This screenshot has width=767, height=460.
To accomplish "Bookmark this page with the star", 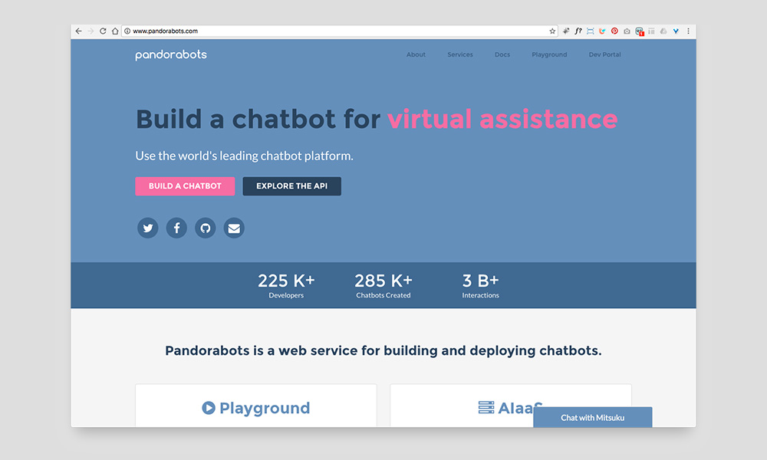I will point(552,31).
